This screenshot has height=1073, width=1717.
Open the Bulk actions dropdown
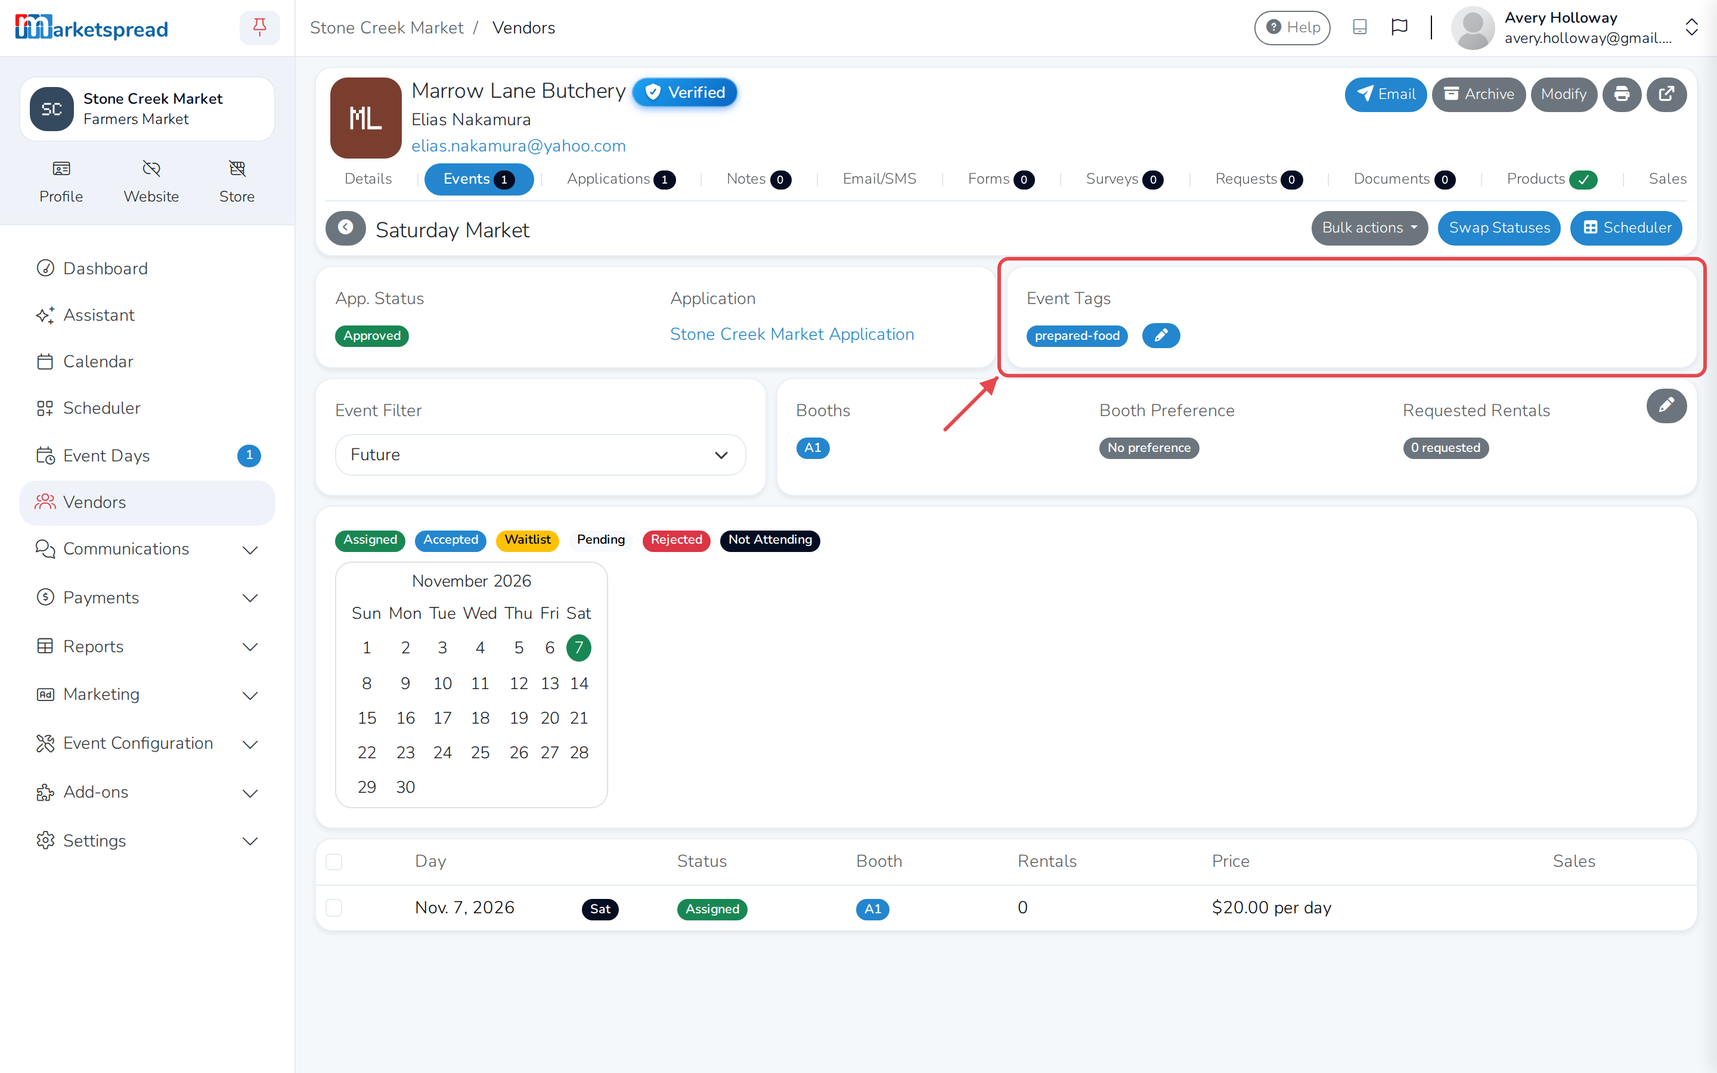point(1369,228)
